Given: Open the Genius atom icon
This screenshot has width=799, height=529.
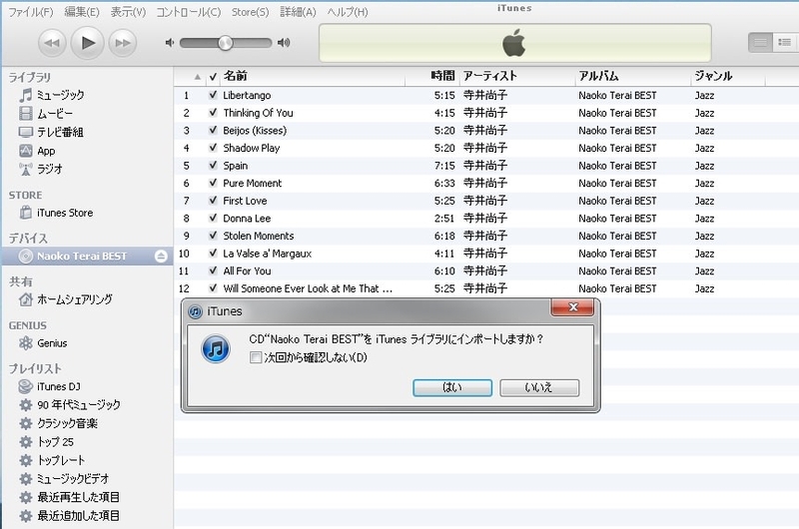Looking at the screenshot, I should click(x=26, y=343).
